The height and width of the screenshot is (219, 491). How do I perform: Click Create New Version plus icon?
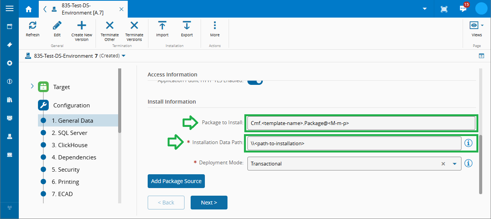(x=82, y=26)
